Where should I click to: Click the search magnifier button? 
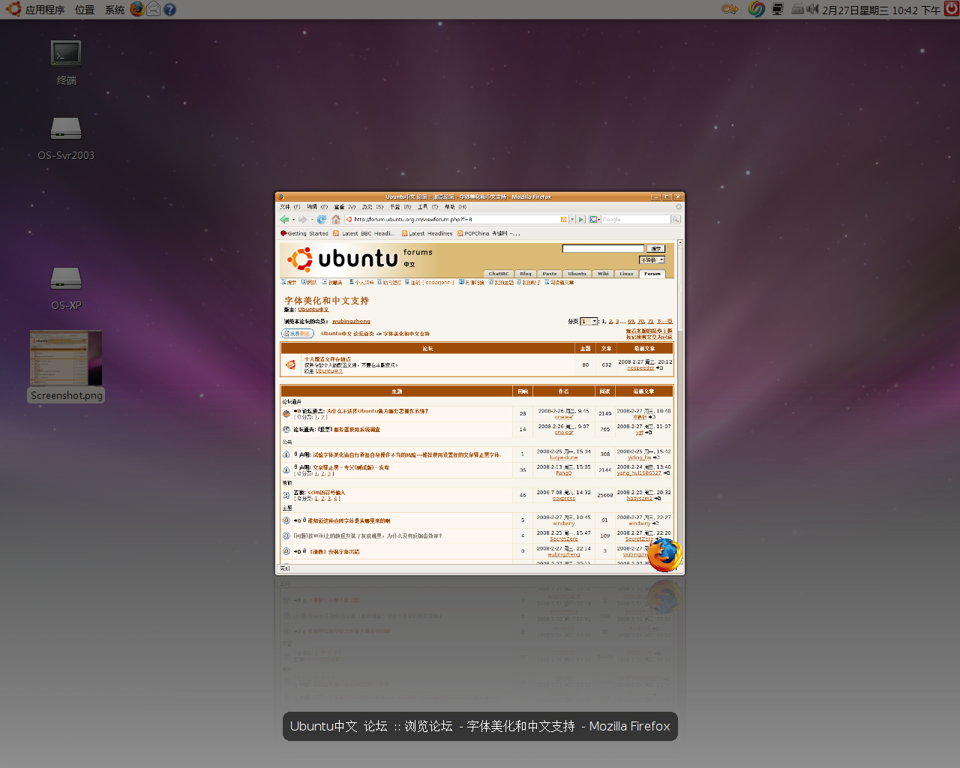[x=676, y=220]
